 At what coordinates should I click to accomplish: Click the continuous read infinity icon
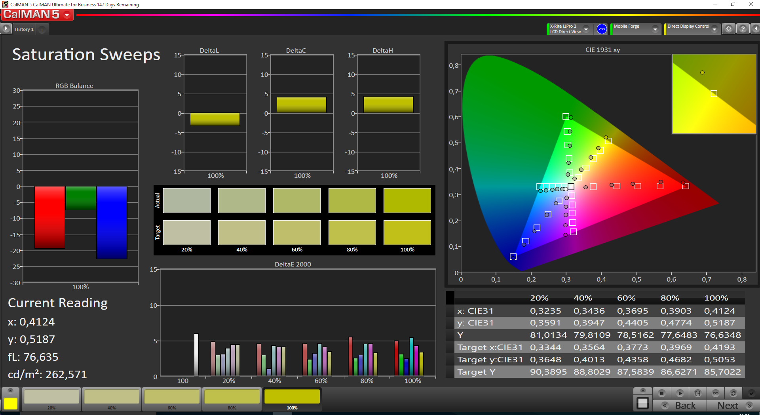coord(716,393)
